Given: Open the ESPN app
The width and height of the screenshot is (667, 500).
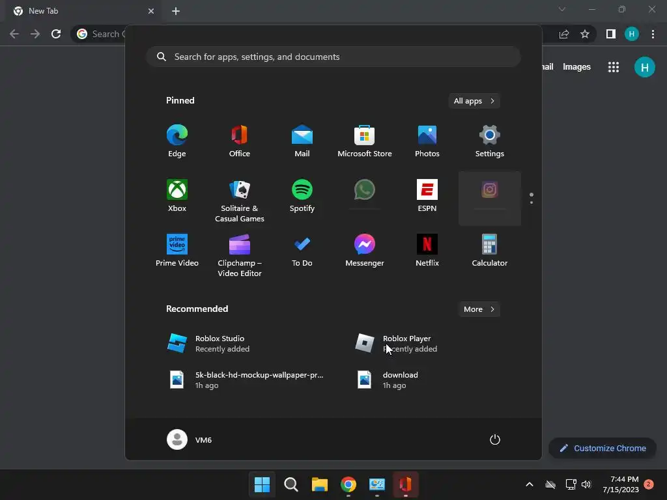Looking at the screenshot, I should click(x=427, y=196).
